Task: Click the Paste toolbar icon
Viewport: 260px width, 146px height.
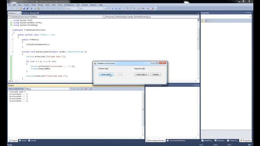Action: (38, 9)
